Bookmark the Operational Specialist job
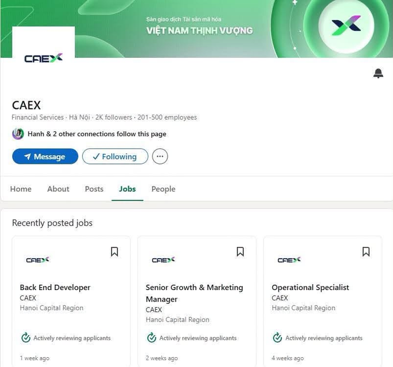The width and height of the screenshot is (393, 367). (x=366, y=252)
